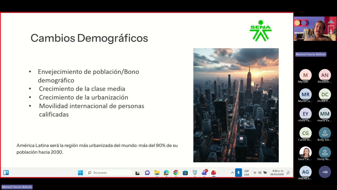Select participant Maria Ca avatar MR
The height and width of the screenshot is (190, 337).
pyautogui.click(x=305, y=94)
